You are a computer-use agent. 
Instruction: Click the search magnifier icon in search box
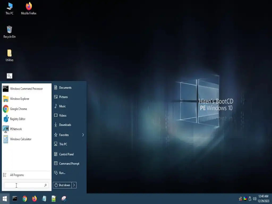(x=45, y=185)
